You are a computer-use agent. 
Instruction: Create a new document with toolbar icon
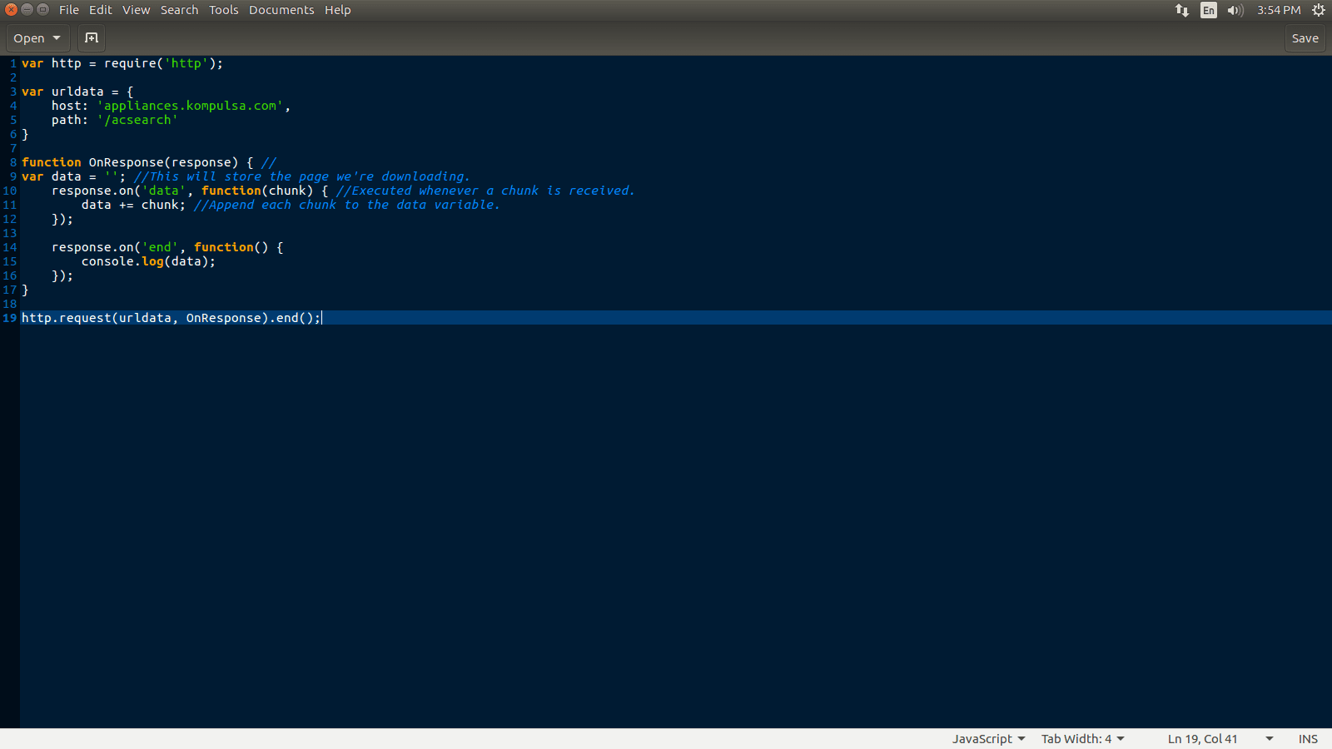(92, 38)
